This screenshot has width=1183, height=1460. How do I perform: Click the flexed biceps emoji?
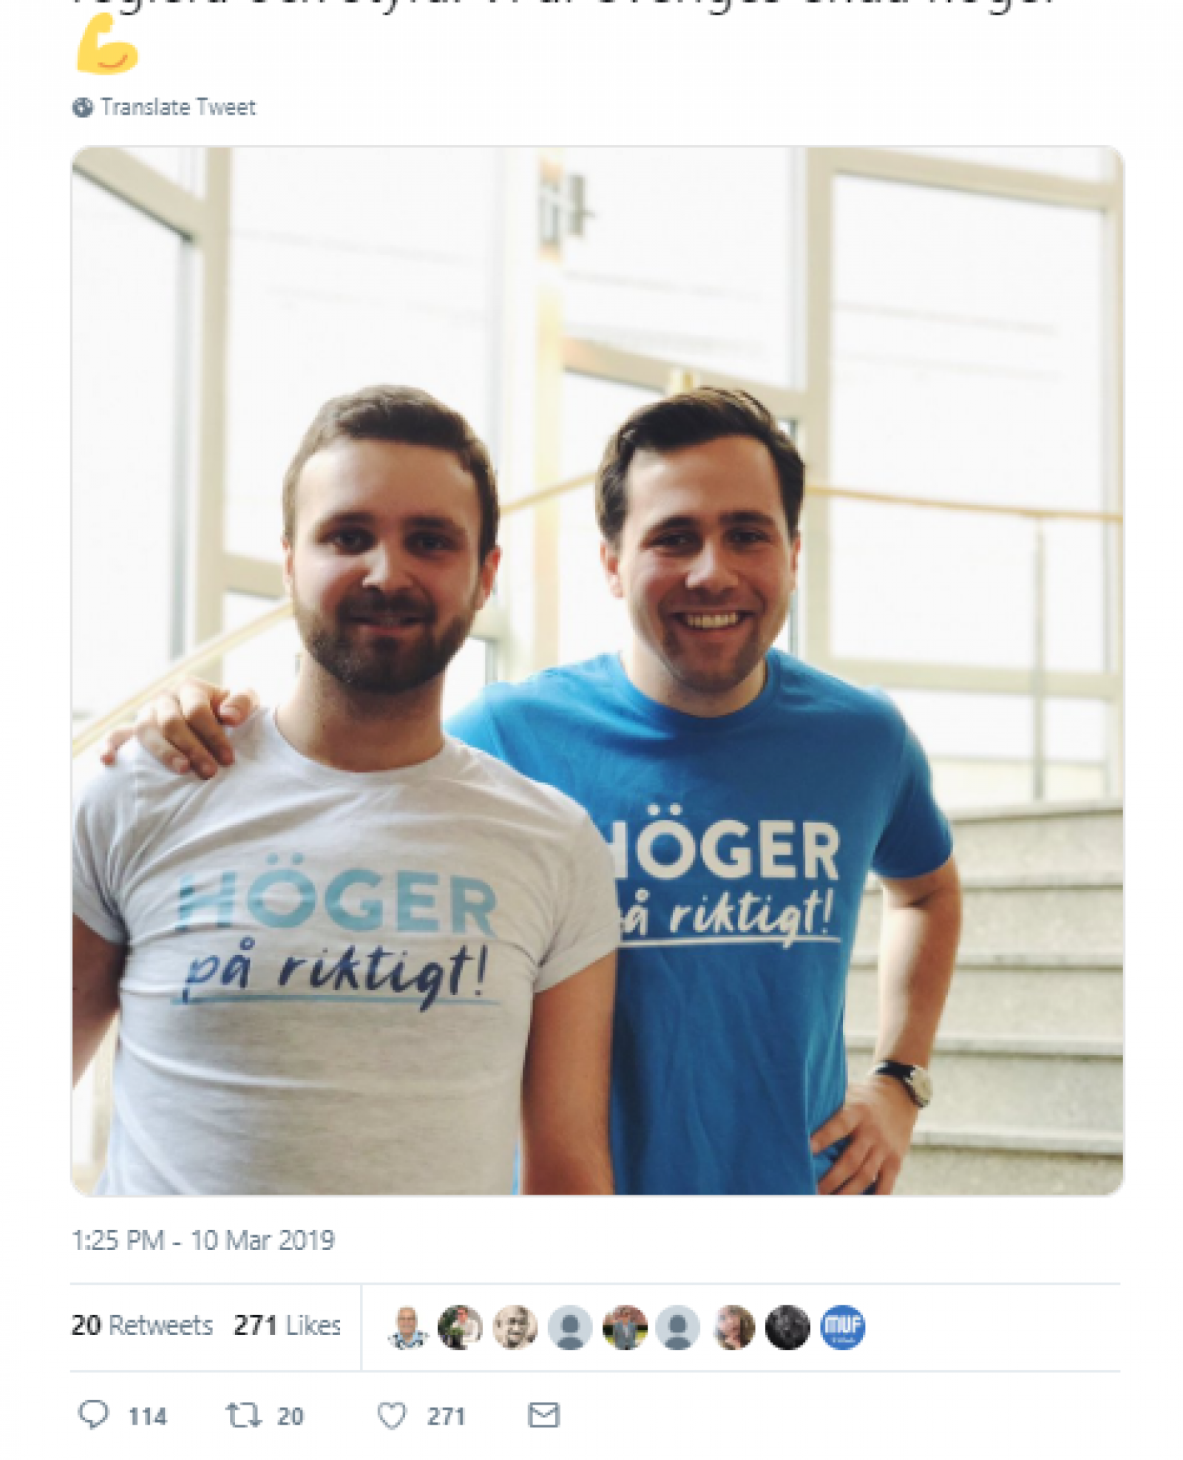coord(106,44)
